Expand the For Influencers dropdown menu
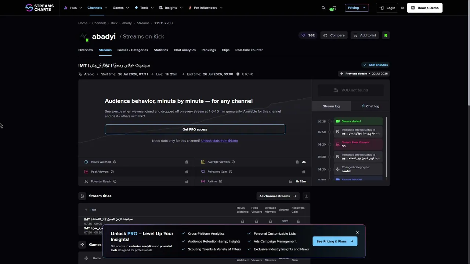The height and width of the screenshot is (264, 470). [205, 8]
